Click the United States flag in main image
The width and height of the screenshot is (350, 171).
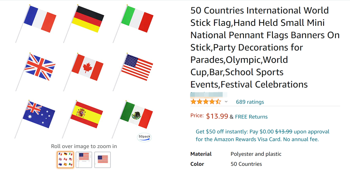[x=137, y=67]
